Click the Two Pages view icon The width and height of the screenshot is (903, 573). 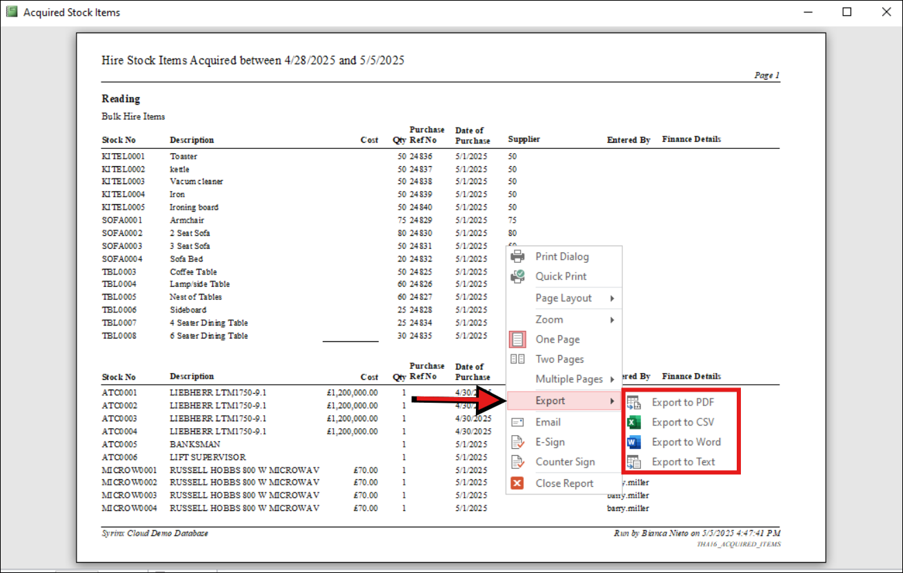[516, 359]
